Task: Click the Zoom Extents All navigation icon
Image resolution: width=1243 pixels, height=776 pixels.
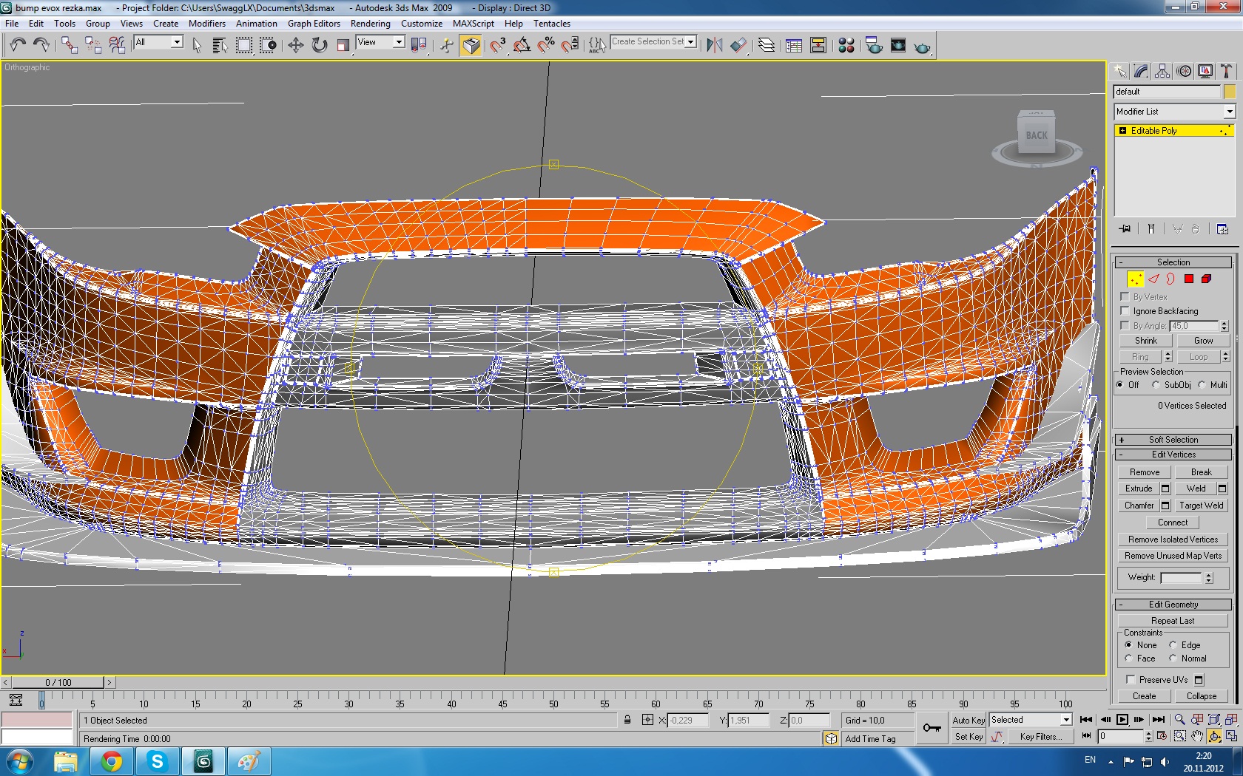Action: pos(1231,719)
